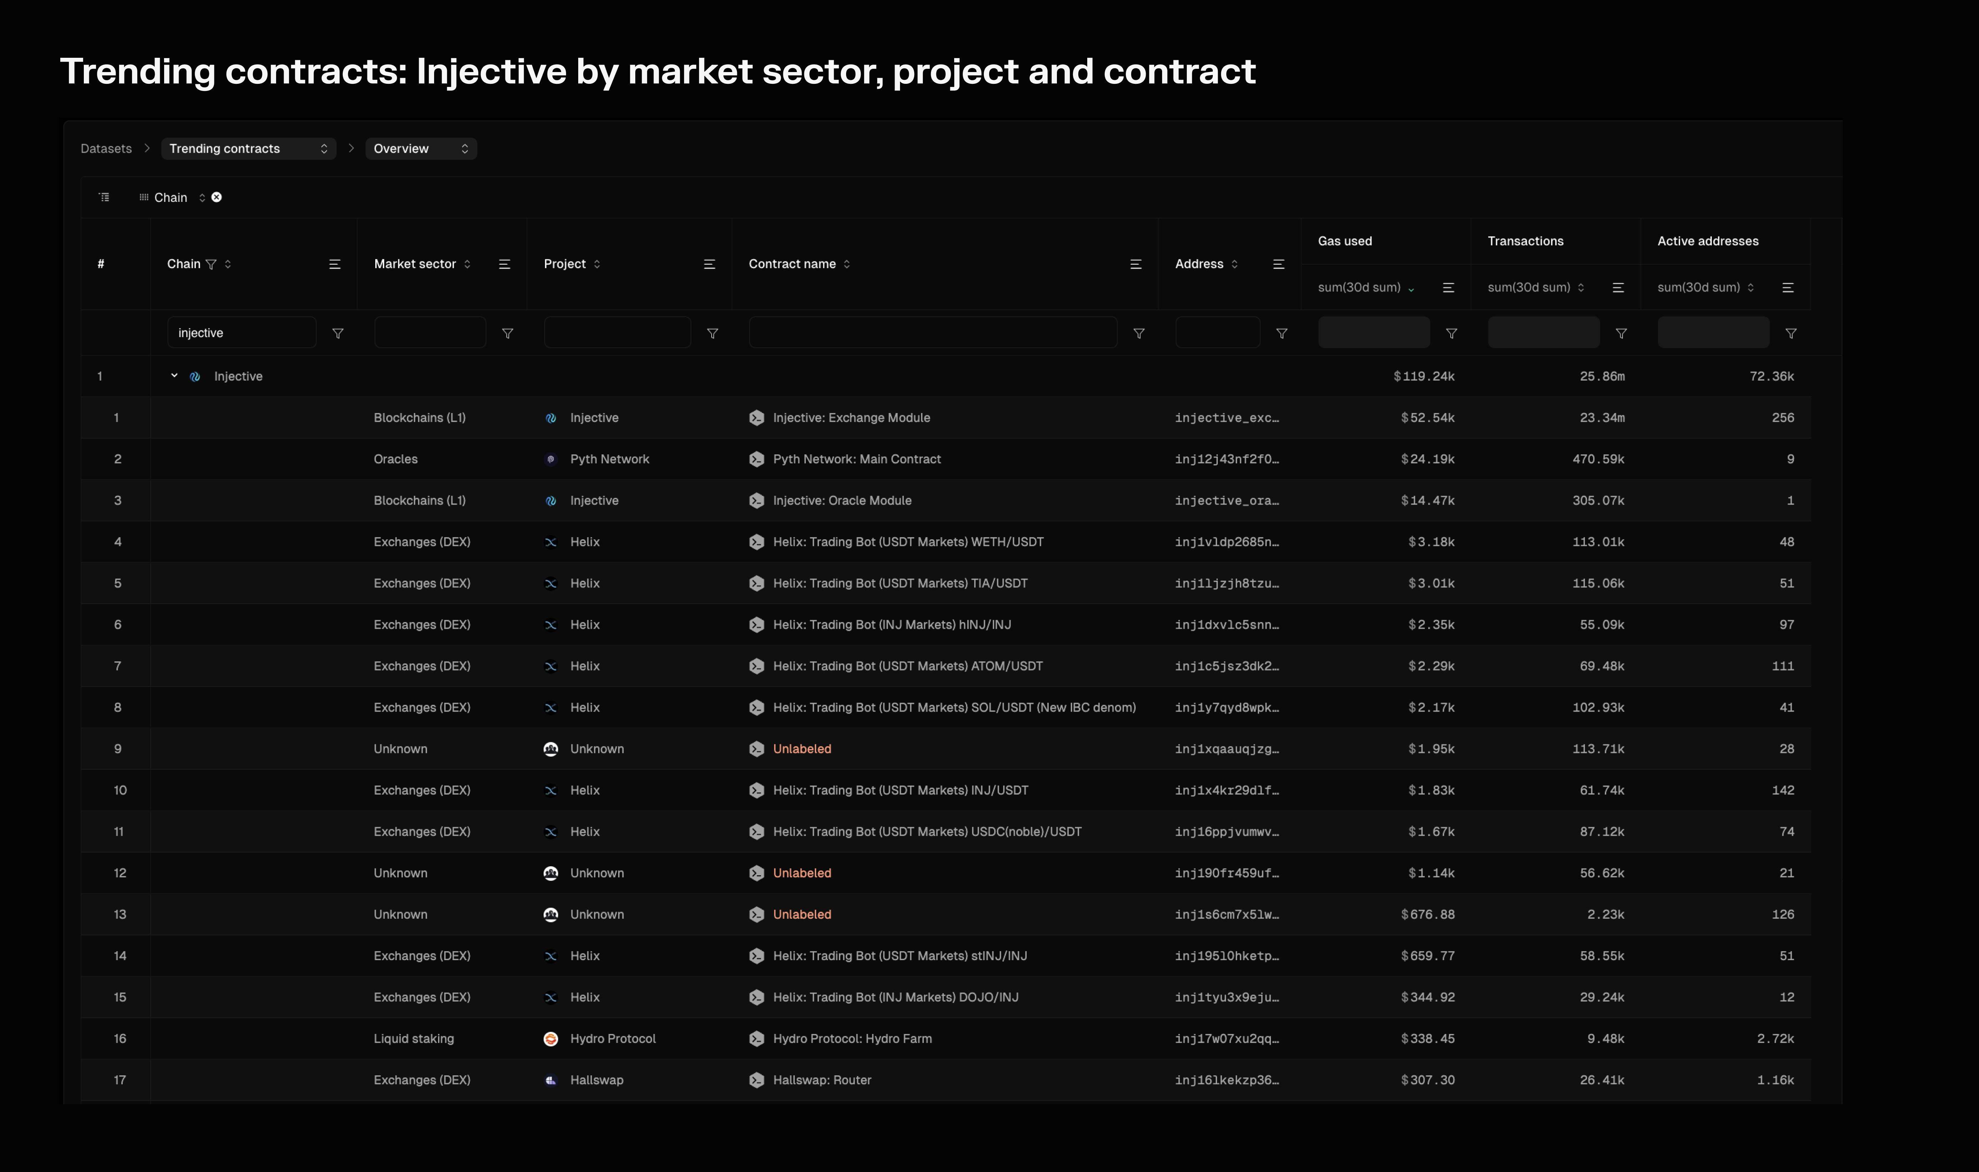The width and height of the screenshot is (1979, 1172).
Task: Collapse the Injective chain group row
Action: [174, 376]
